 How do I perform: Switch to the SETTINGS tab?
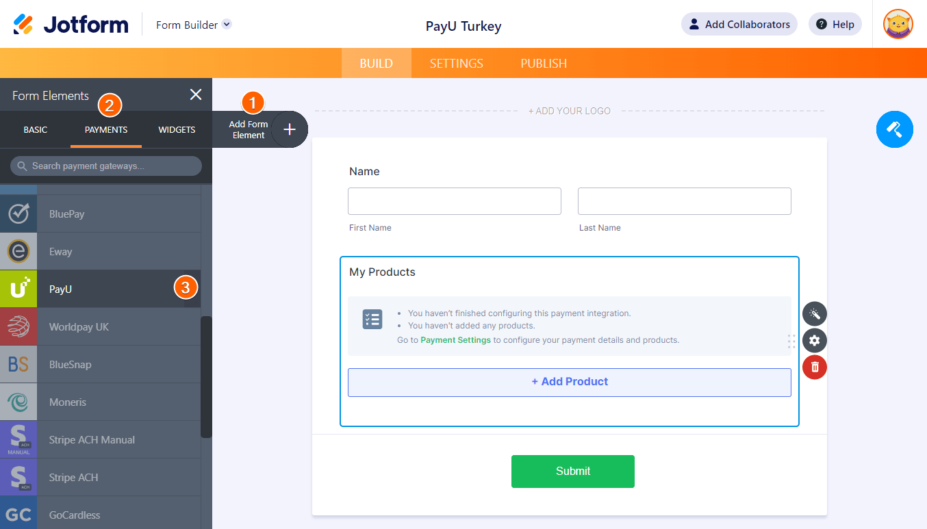click(457, 63)
